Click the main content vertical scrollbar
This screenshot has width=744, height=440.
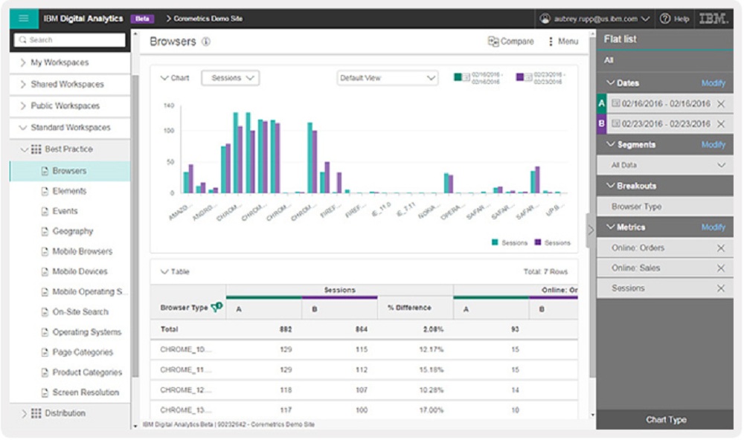[592, 209]
